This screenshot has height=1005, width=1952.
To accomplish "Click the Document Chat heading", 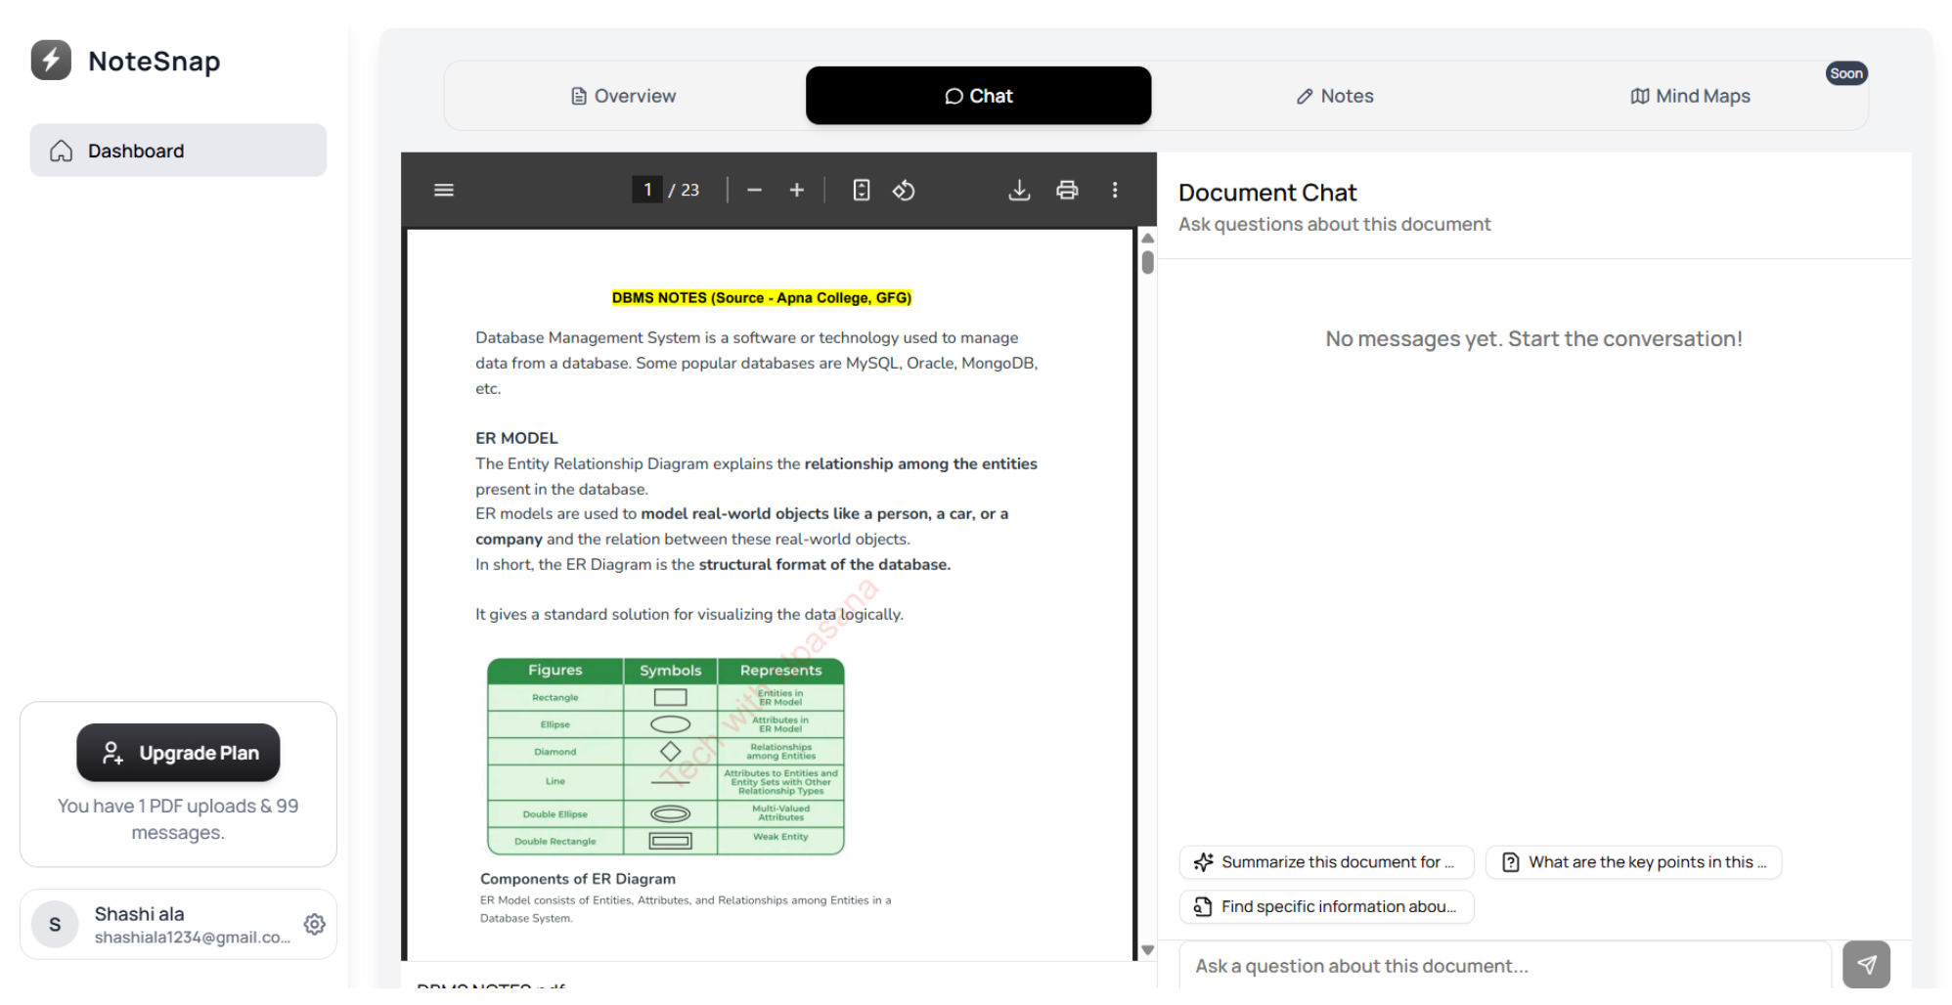I will pos(1267,193).
